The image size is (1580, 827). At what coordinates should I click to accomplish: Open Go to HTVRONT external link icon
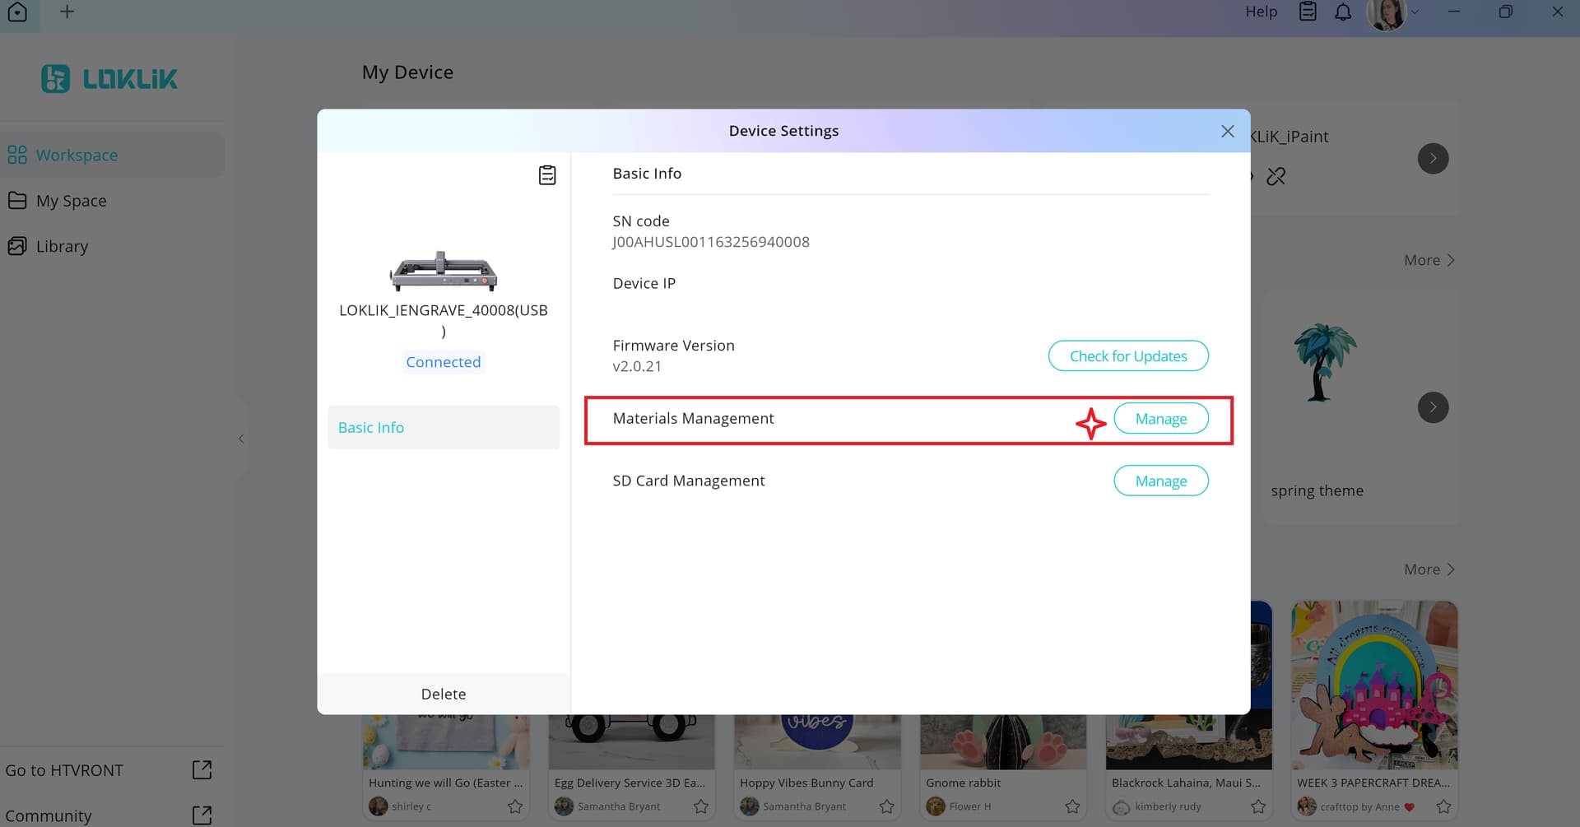(202, 769)
